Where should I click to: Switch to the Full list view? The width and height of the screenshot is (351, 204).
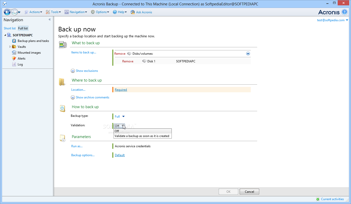[23, 28]
